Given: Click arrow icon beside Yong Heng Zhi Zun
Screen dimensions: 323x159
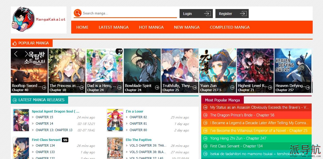Looking at the screenshot, I should coord(205,138).
